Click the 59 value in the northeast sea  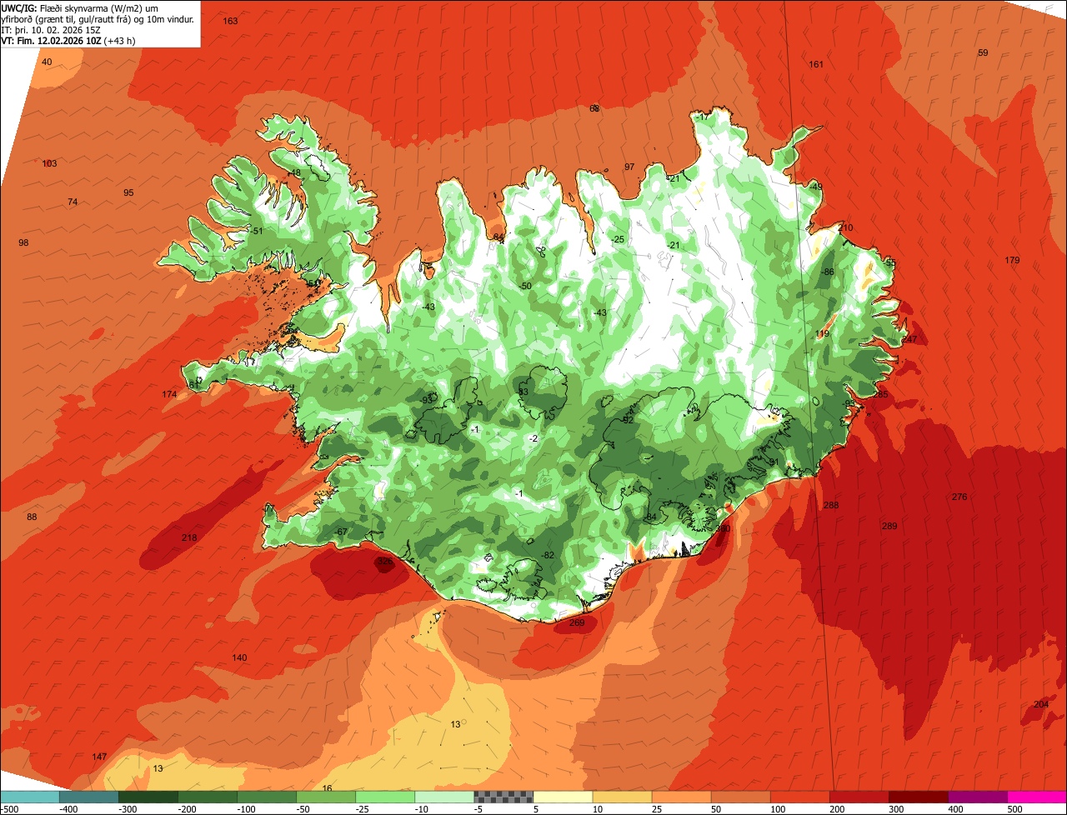pos(983,52)
